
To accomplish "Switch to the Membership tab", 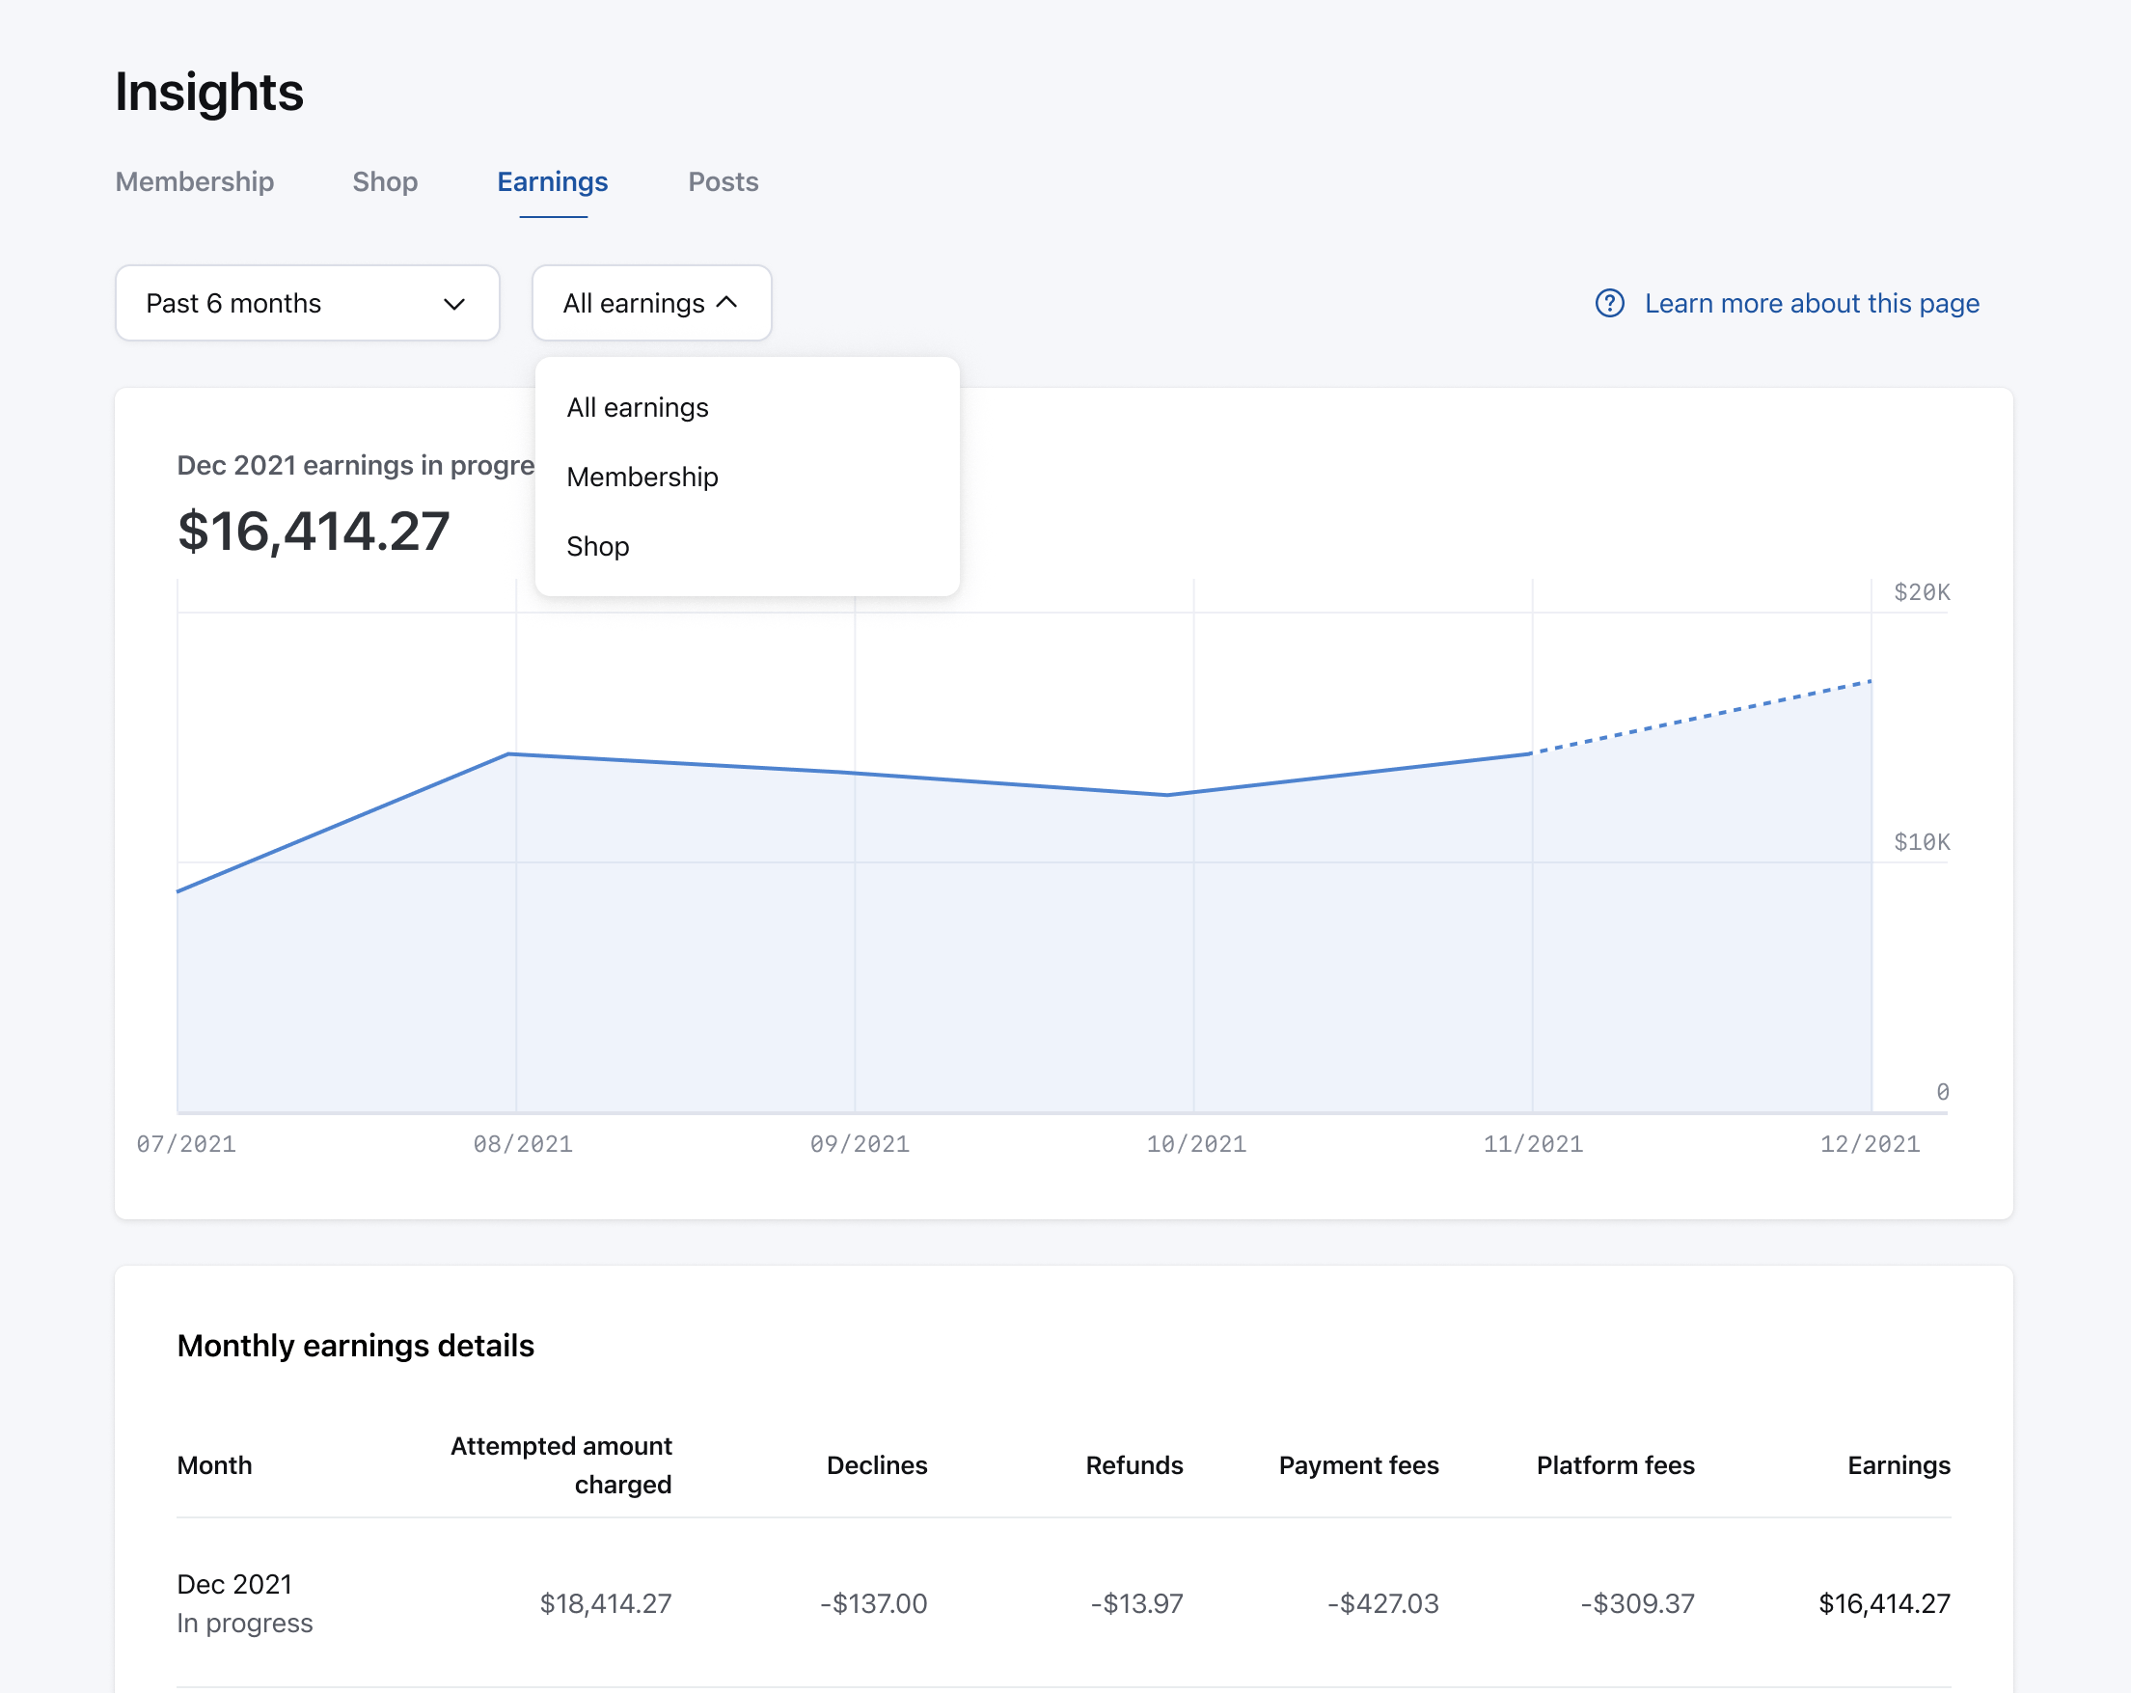I will [194, 182].
